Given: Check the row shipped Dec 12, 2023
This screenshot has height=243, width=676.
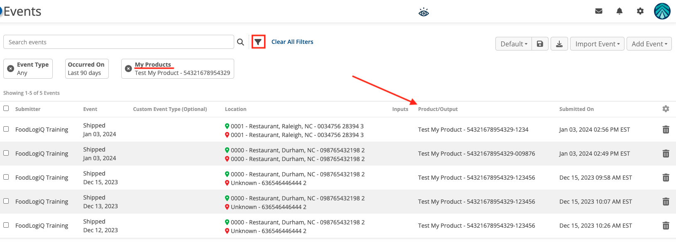Looking at the screenshot, I should (6, 225).
